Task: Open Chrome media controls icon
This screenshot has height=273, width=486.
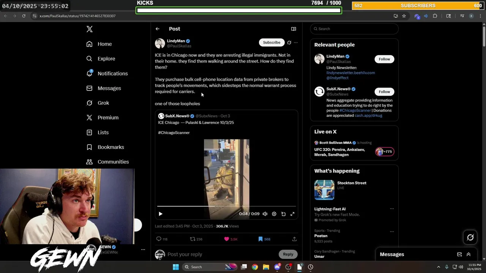Action: (x=462, y=16)
